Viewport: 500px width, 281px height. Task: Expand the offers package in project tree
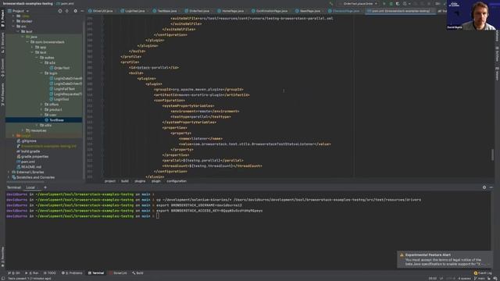(x=41, y=104)
